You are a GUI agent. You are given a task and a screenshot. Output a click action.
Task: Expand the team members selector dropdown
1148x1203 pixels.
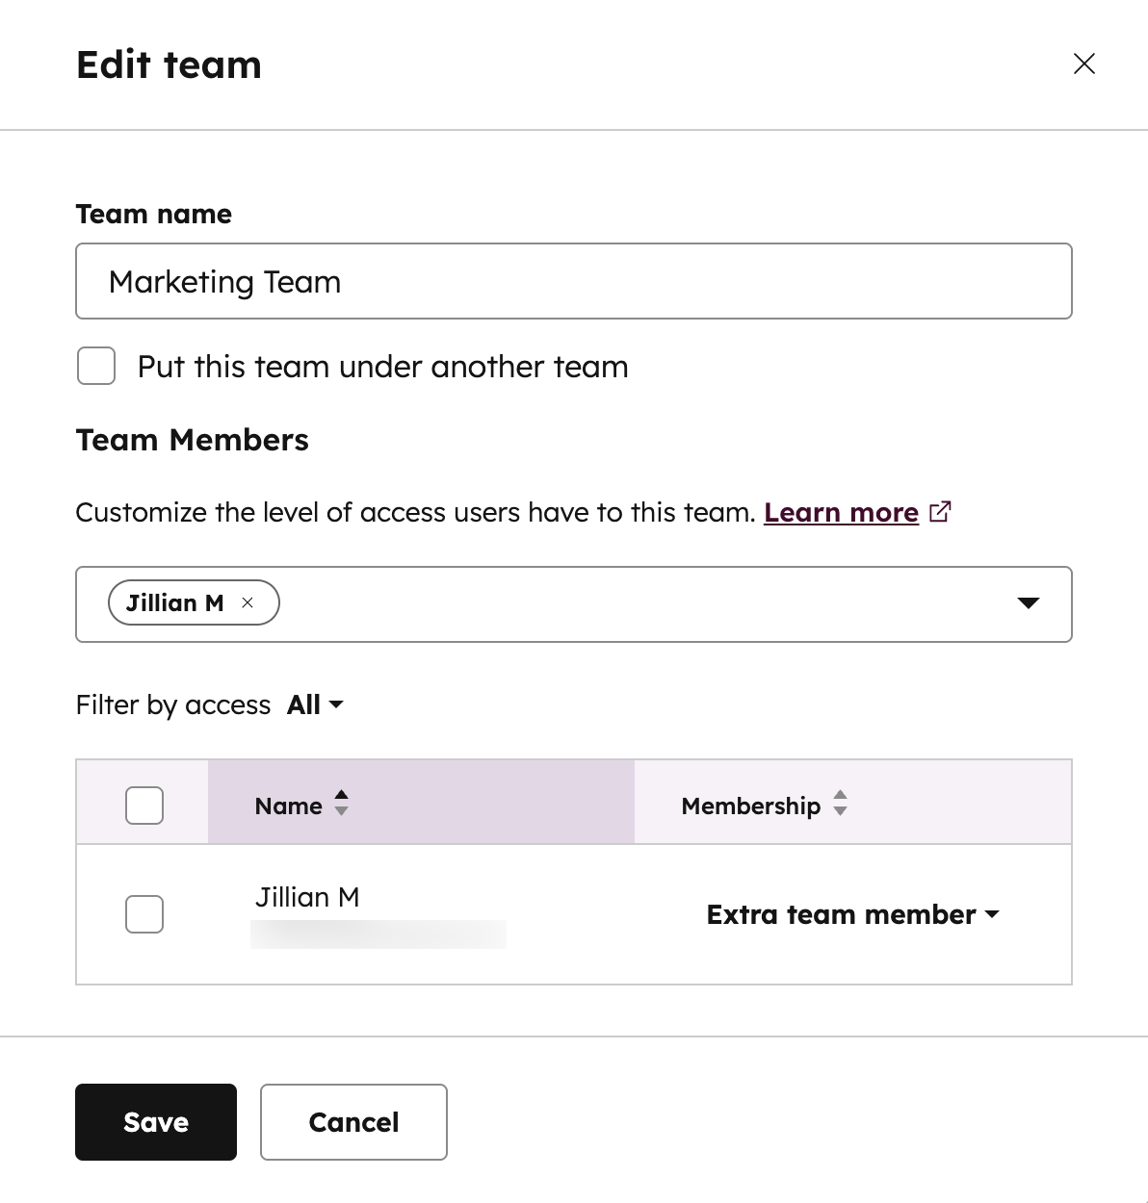pos(1029,603)
